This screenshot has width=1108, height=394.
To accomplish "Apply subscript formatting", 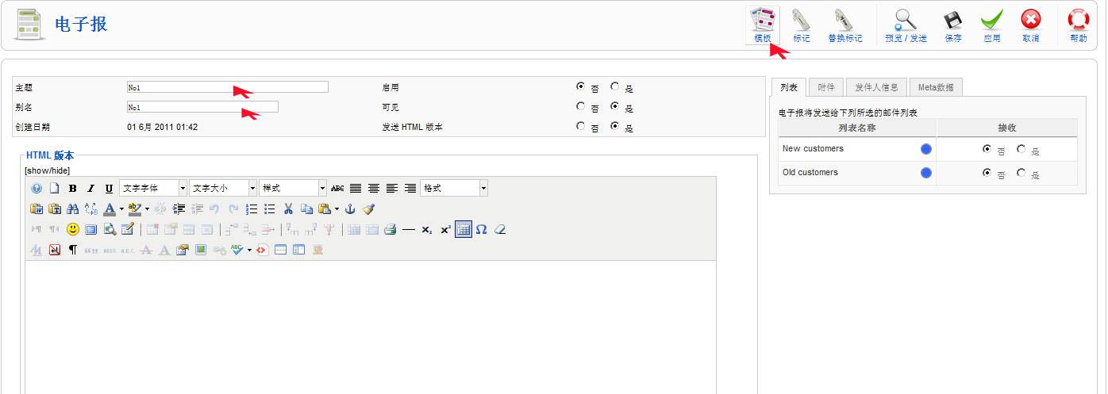I will point(427,230).
